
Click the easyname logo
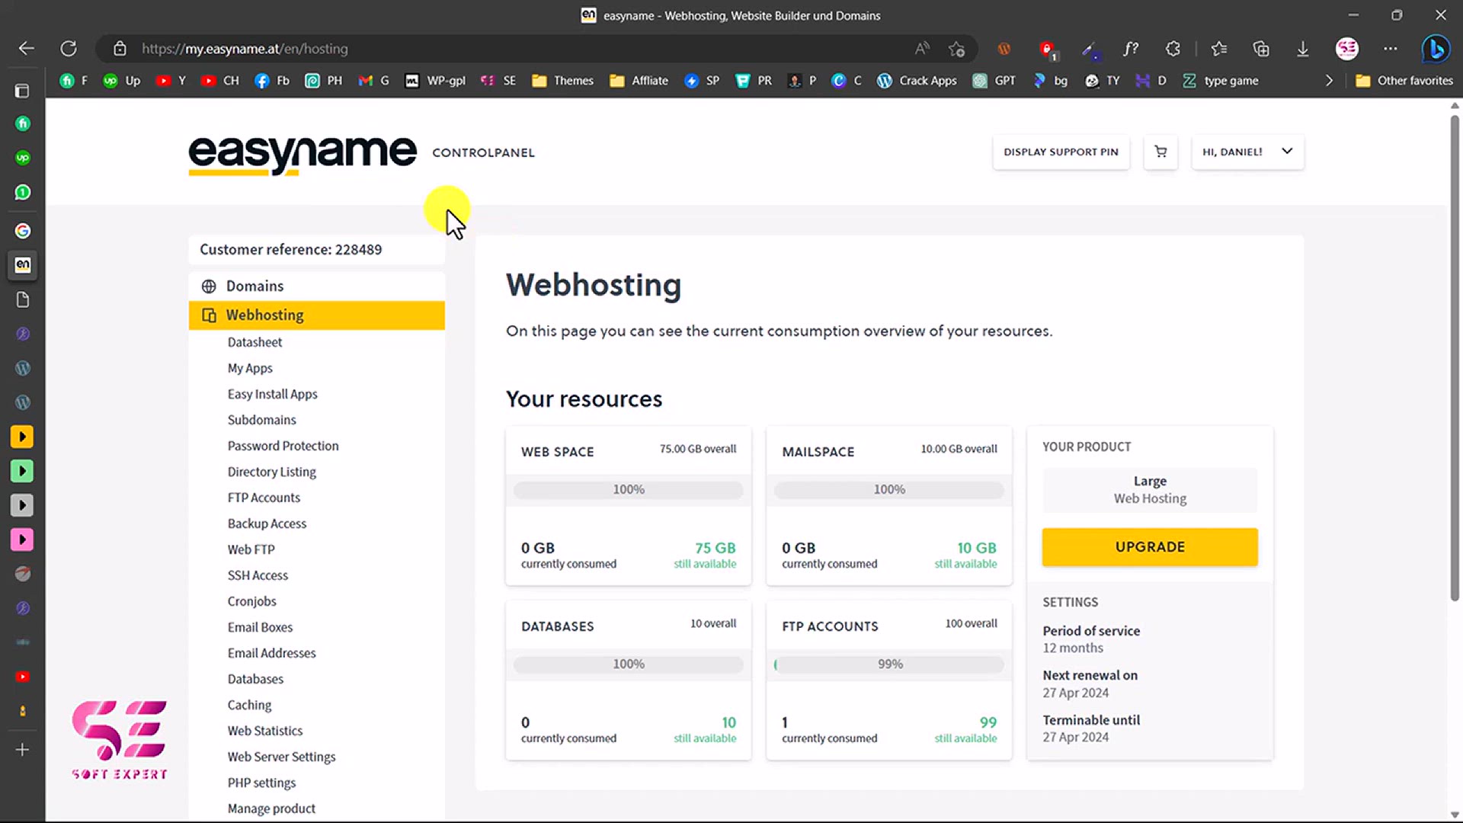point(303,155)
